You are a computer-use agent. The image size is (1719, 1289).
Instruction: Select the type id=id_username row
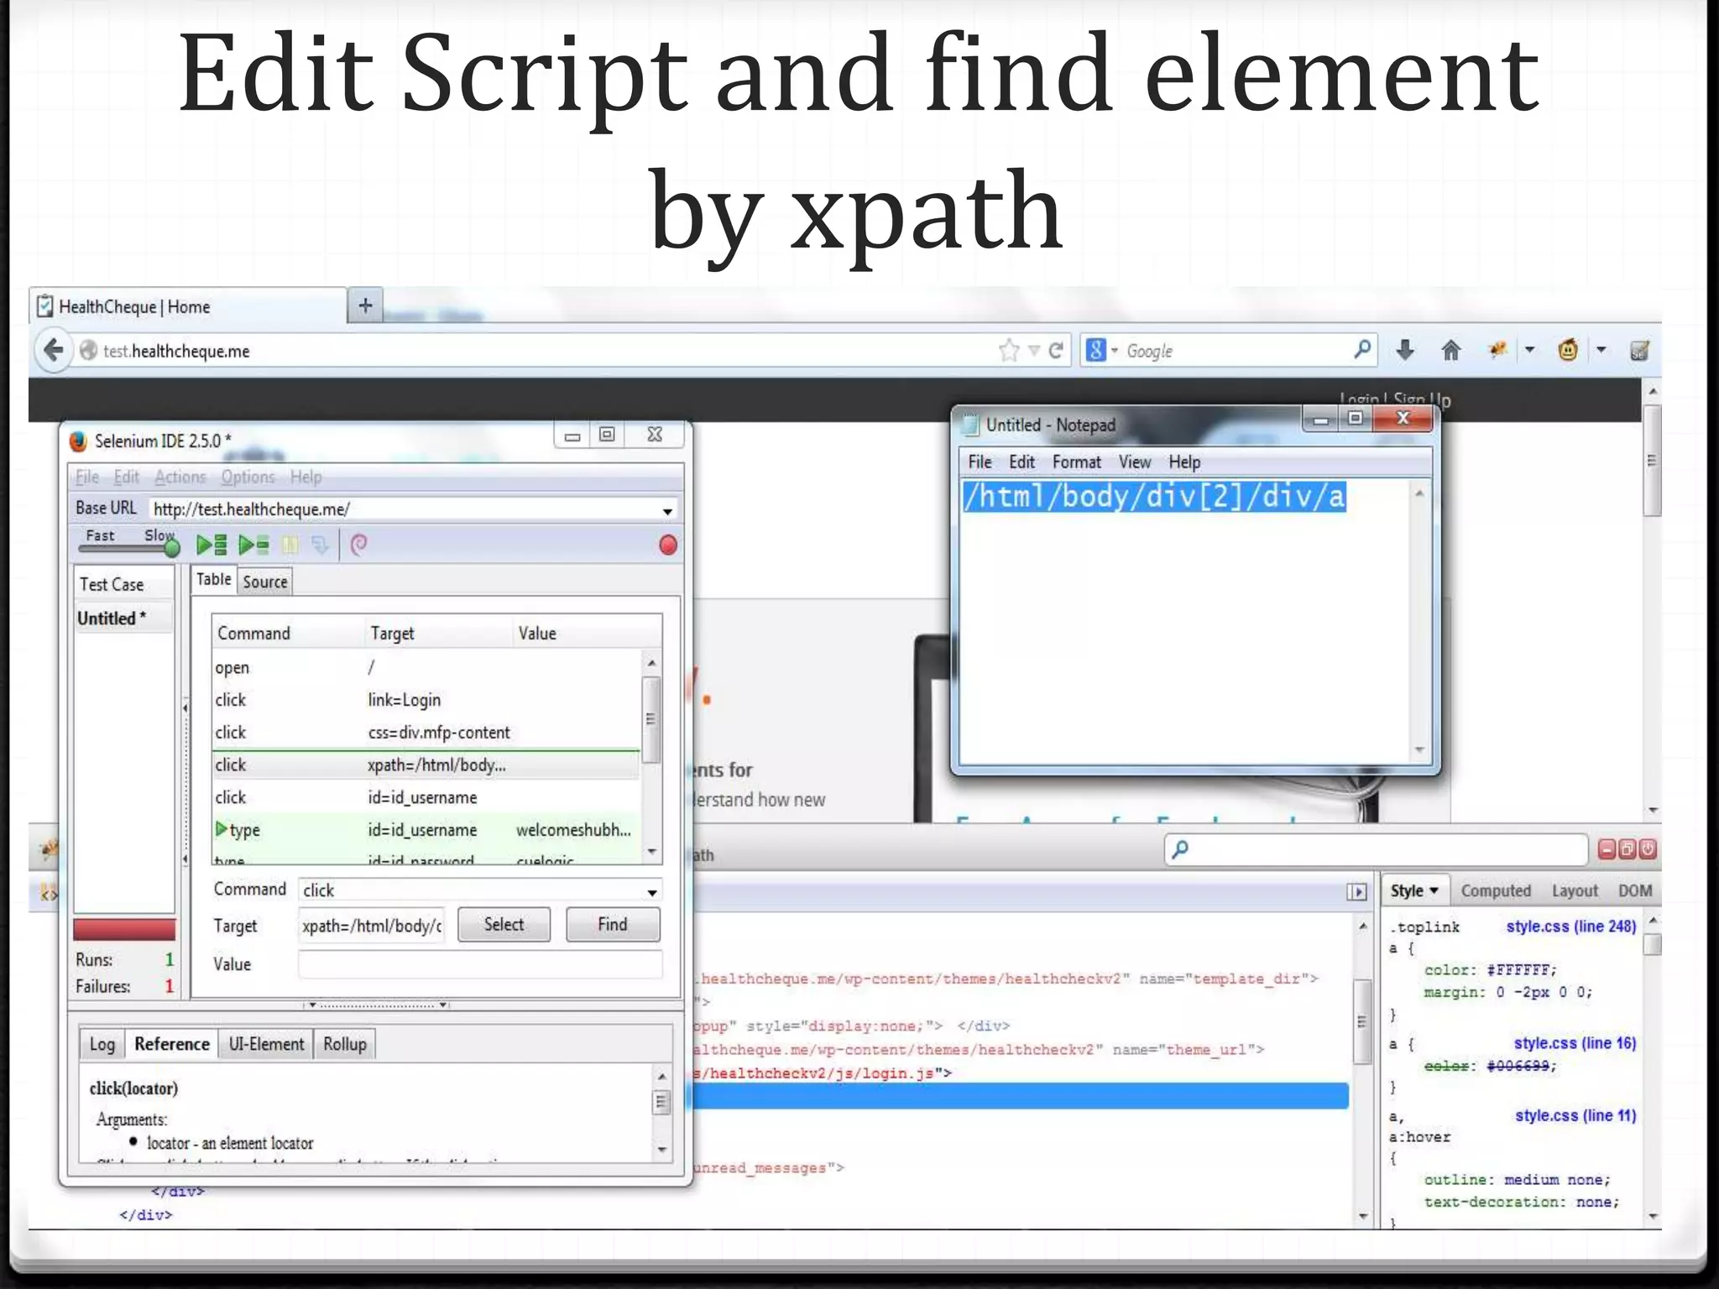(x=426, y=830)
